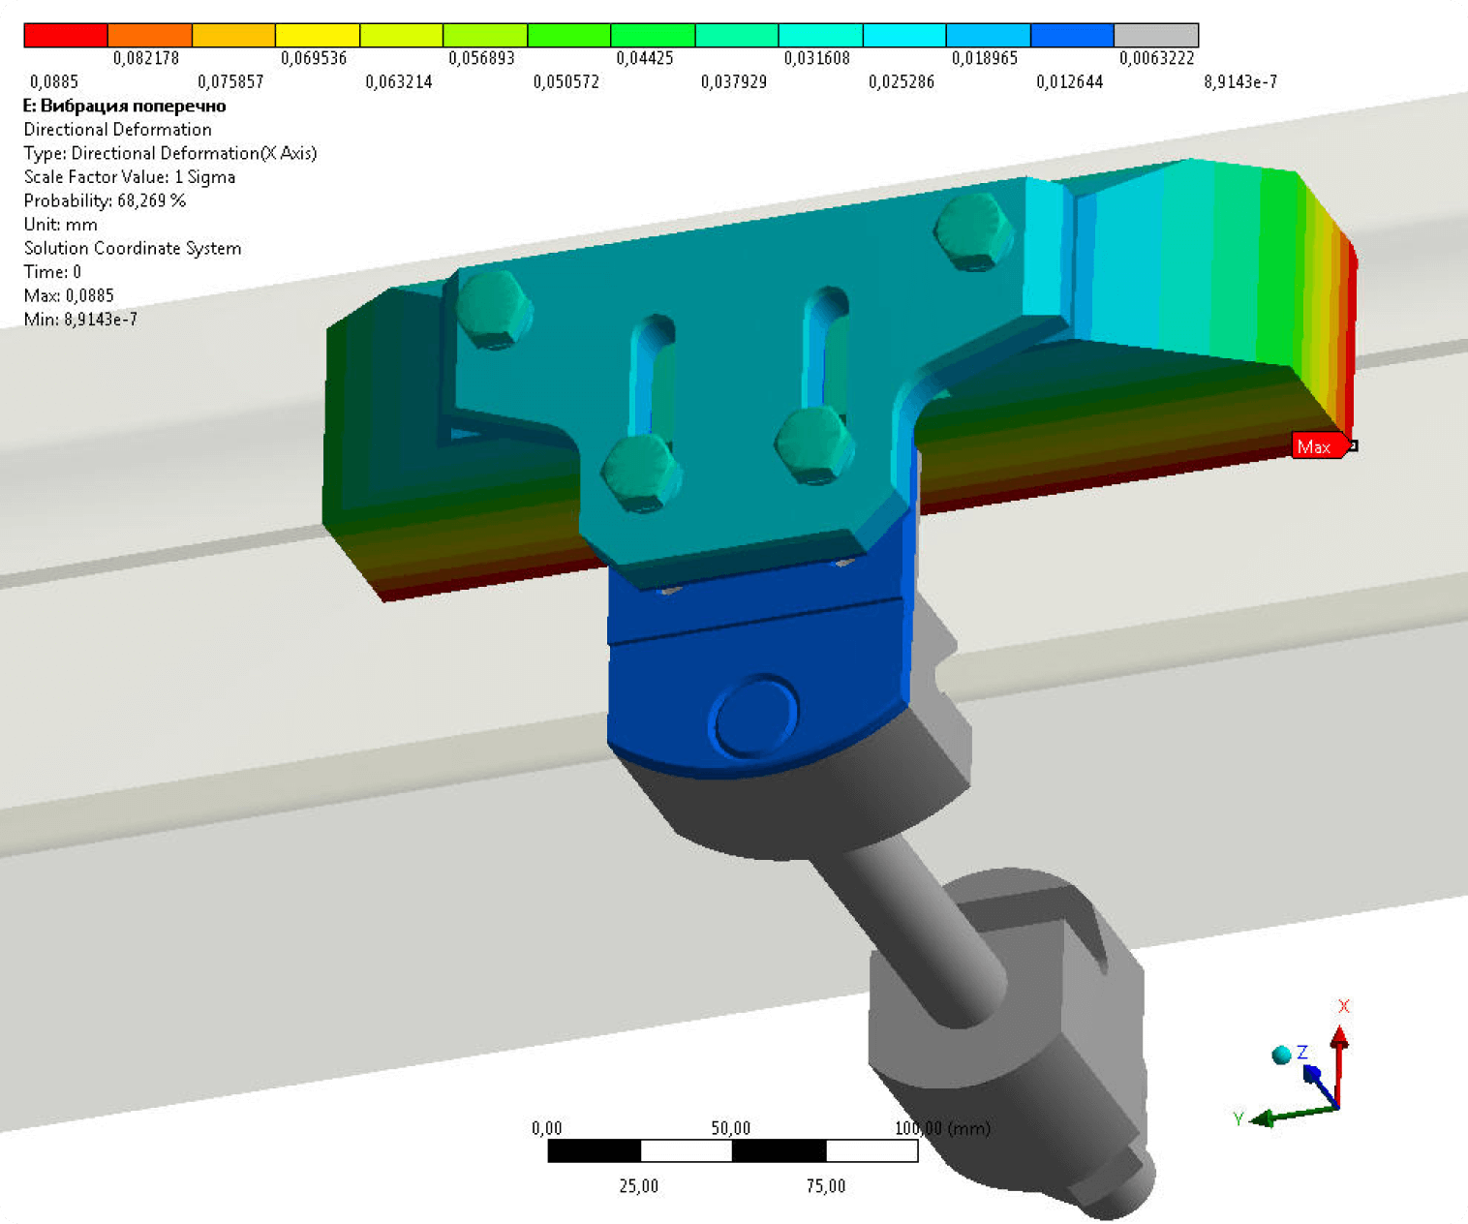The height and width of the screenshot is (1224, 1468).
Task: Click legend maximum value 0,0885
Action: coord(54,82)
